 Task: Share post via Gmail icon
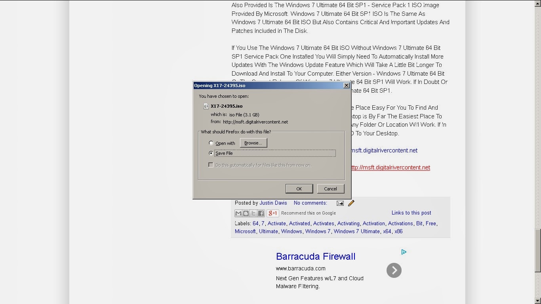coord(238,213)
